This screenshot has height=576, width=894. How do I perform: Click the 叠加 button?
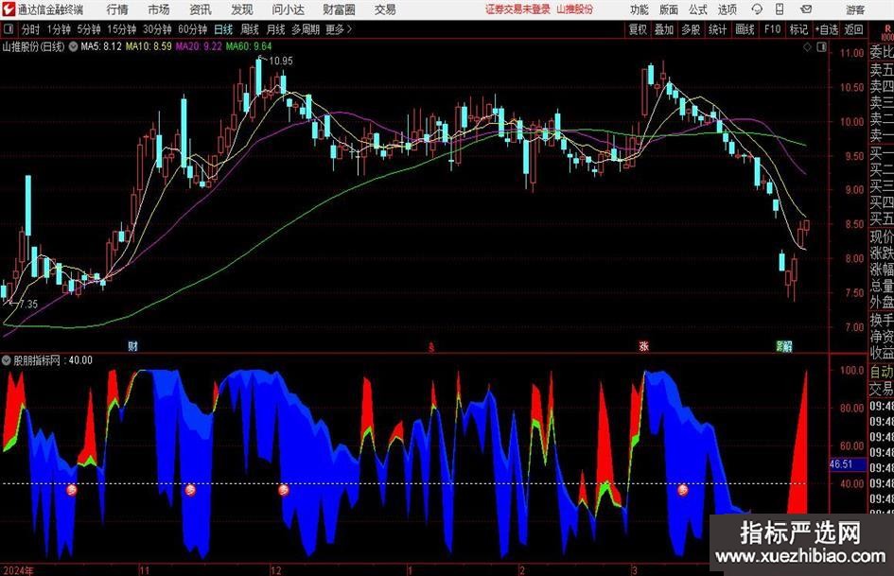pyautogui.click(x=664, y=29)
